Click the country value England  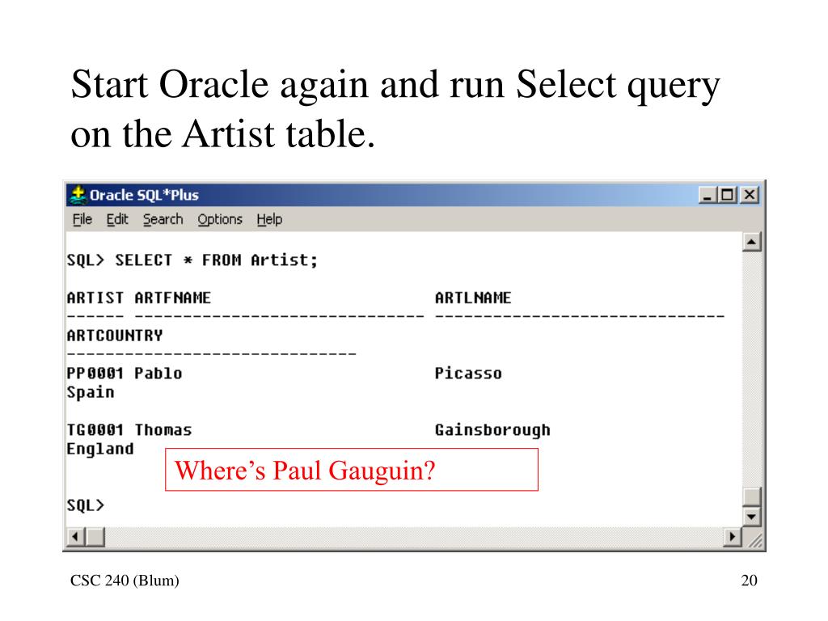click(x=100, y=450)
